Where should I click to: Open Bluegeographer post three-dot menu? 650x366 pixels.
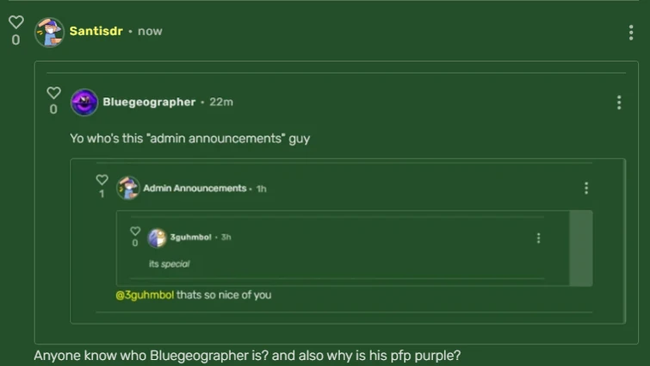click(619, 102)
